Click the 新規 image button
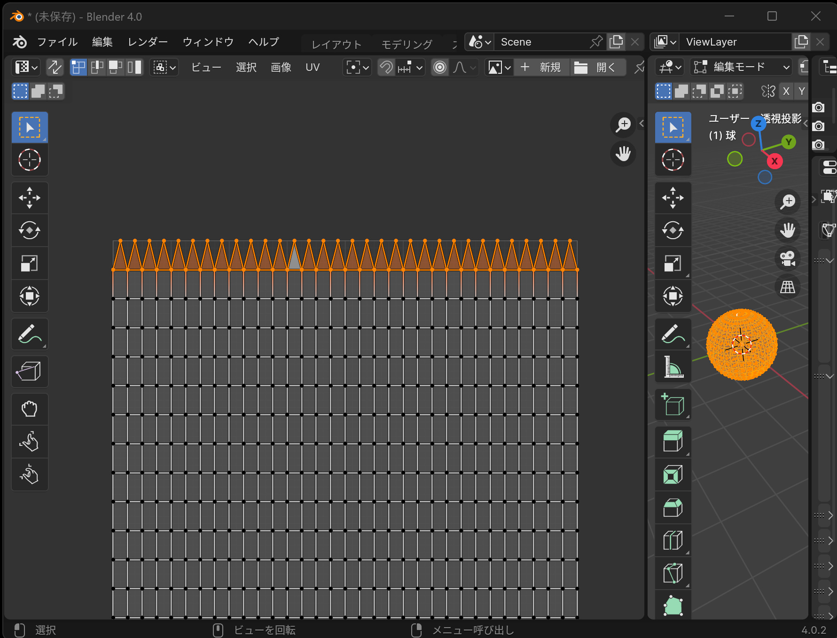Viewport: 837px width, 638px height. click(x=541, y=67)
